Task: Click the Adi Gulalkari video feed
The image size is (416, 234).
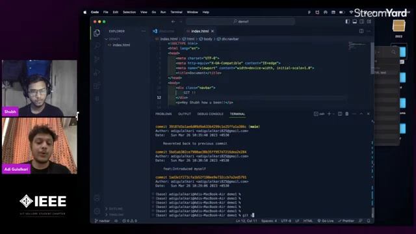Action: [40, 146]
